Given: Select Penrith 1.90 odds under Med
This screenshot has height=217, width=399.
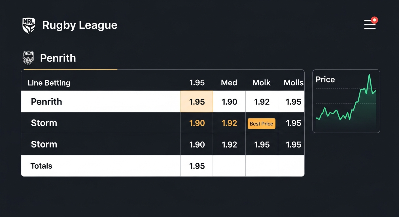Looking at the screenshot, I should 229,102.
